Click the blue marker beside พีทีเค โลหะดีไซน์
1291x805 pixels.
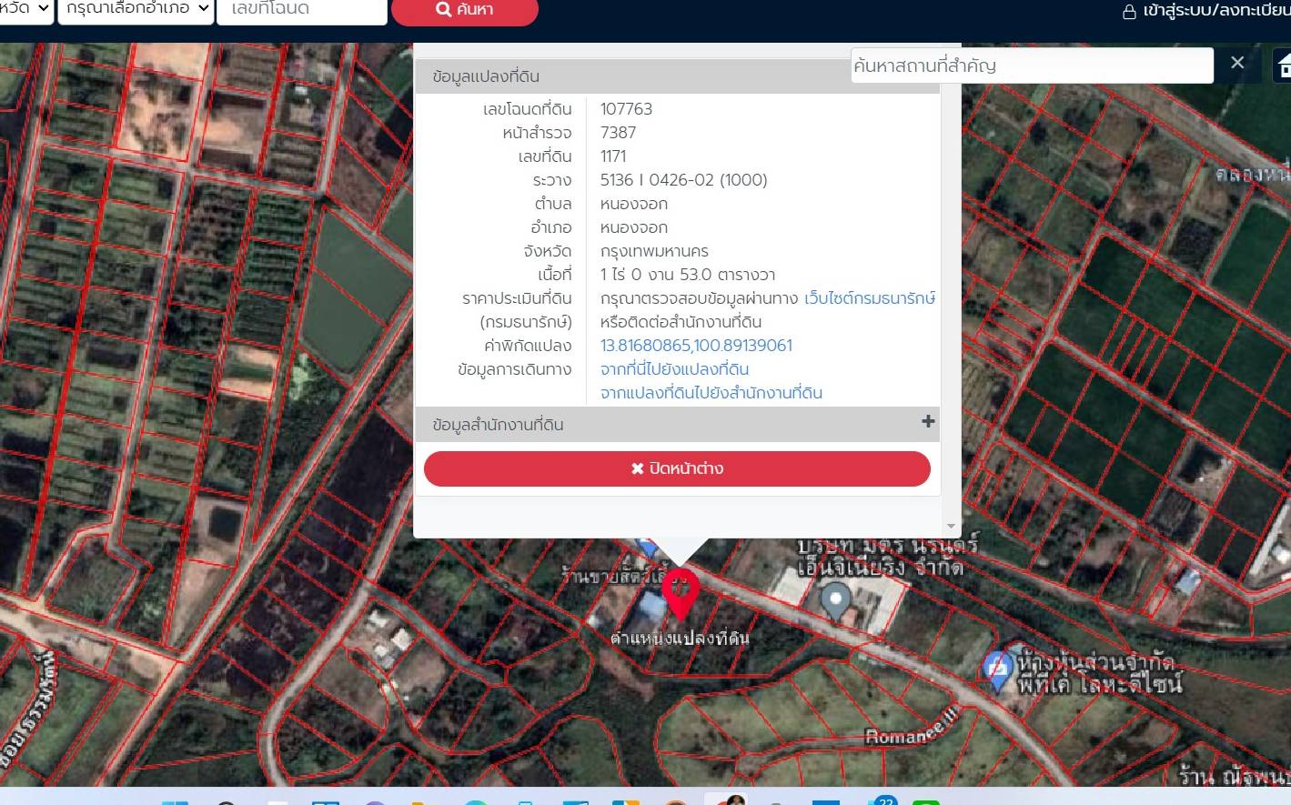click(999, 671)
